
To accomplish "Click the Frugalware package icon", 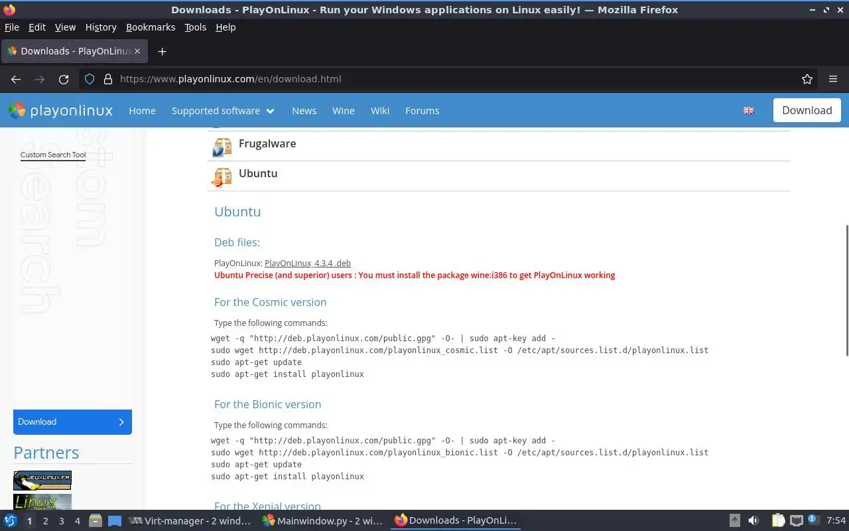I will (222, 146).
